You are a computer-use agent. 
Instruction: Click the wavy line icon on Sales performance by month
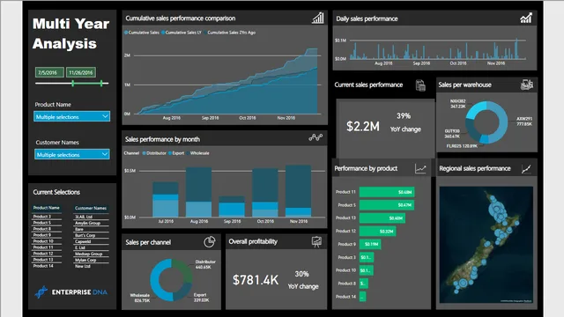[x=315, y=137]
